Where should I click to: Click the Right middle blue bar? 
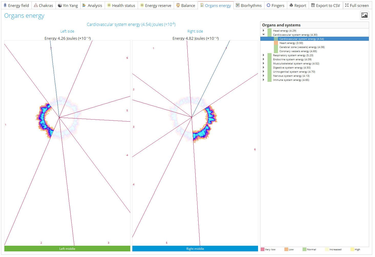coord(195,249)
